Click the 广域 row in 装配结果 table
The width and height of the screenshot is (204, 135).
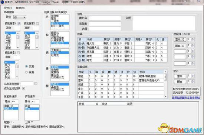click(121, 93)
